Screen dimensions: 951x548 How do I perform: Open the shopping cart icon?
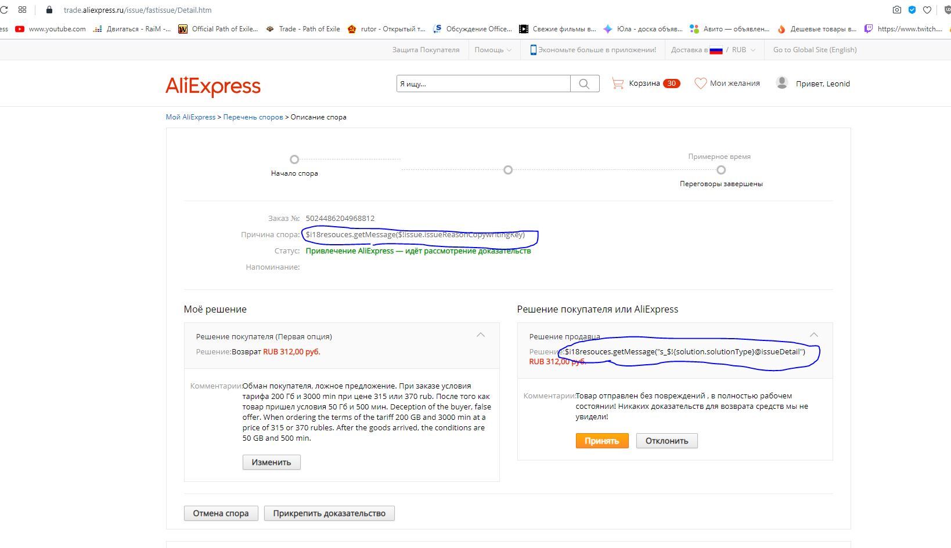pyautogui.click(x=617, y=84)
